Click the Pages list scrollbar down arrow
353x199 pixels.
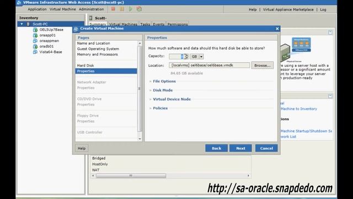(x=140, y=139)
